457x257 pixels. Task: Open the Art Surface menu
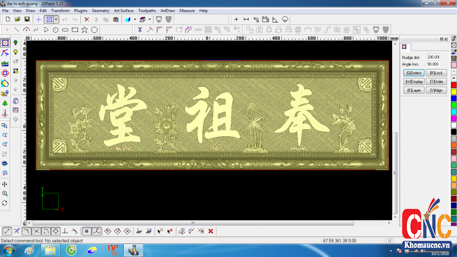point(124,11)
